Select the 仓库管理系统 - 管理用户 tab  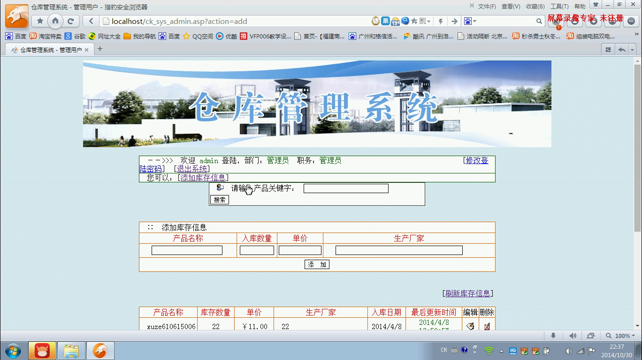[49, 50]
